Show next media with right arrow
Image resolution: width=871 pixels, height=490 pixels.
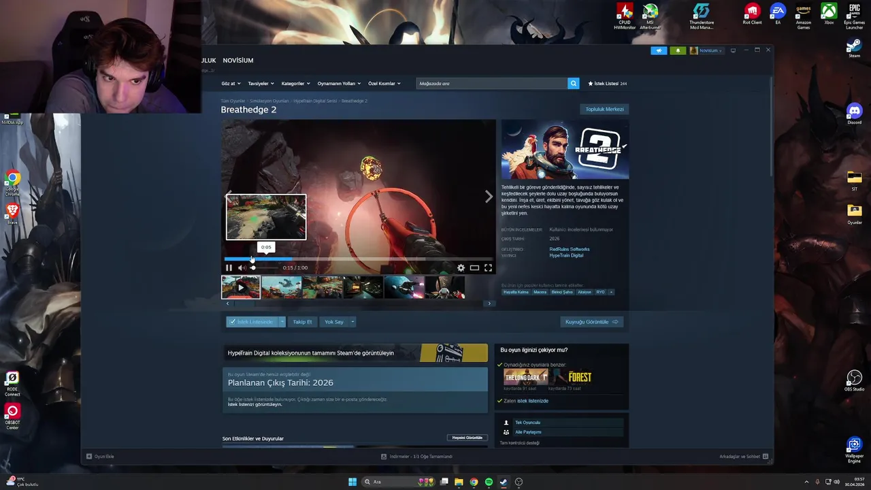pyautogui.click(x=489, y=197)
